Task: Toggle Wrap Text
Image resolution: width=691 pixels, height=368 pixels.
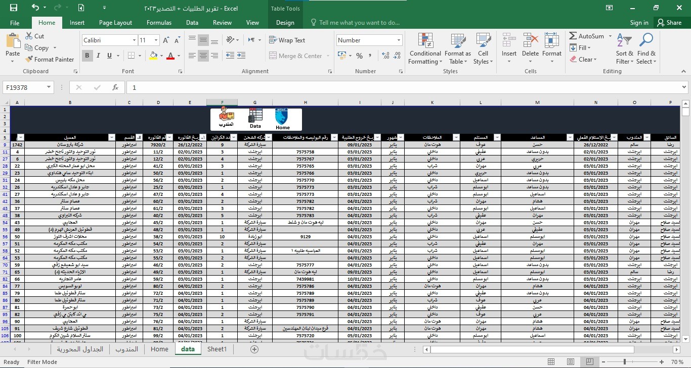Action: 287,40
